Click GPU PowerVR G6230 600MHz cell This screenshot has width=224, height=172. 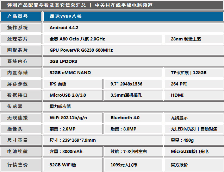133,50
